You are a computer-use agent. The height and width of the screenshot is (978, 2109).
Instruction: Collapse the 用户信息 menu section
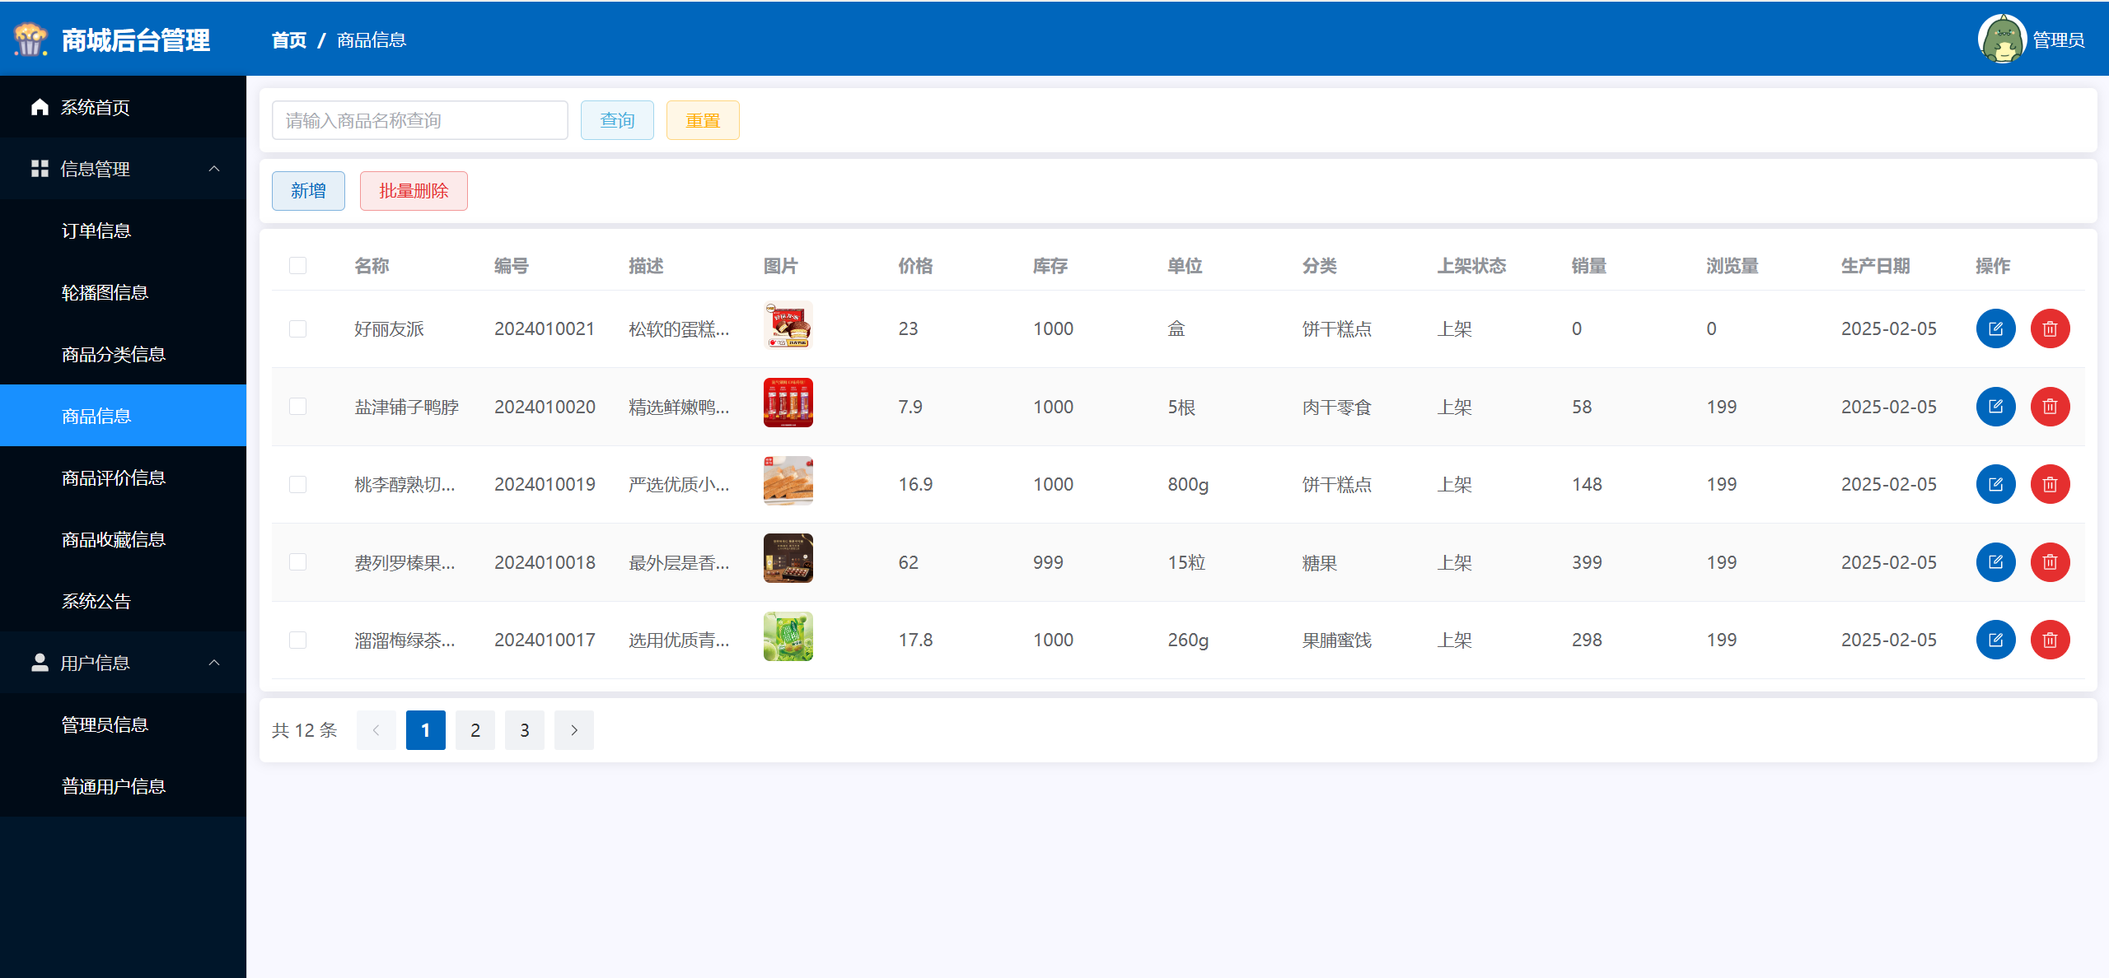pyautogui.click(x=213, y=663)
